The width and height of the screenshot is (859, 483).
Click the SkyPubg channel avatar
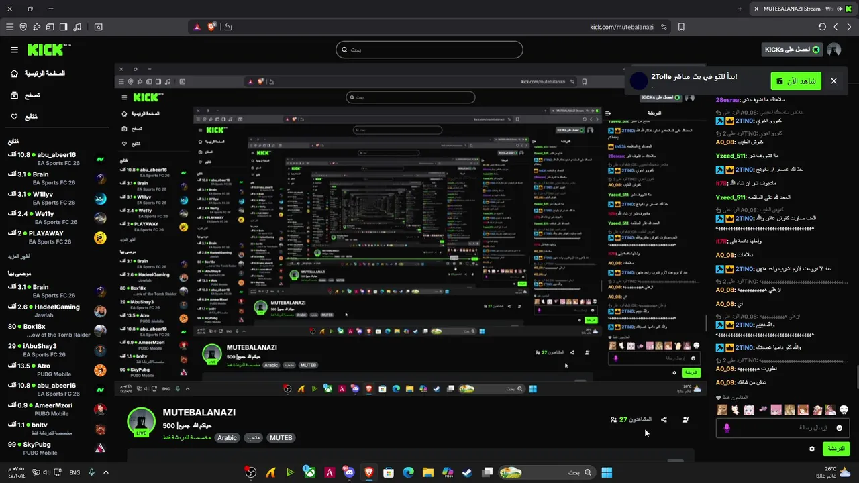pos(100,449)
